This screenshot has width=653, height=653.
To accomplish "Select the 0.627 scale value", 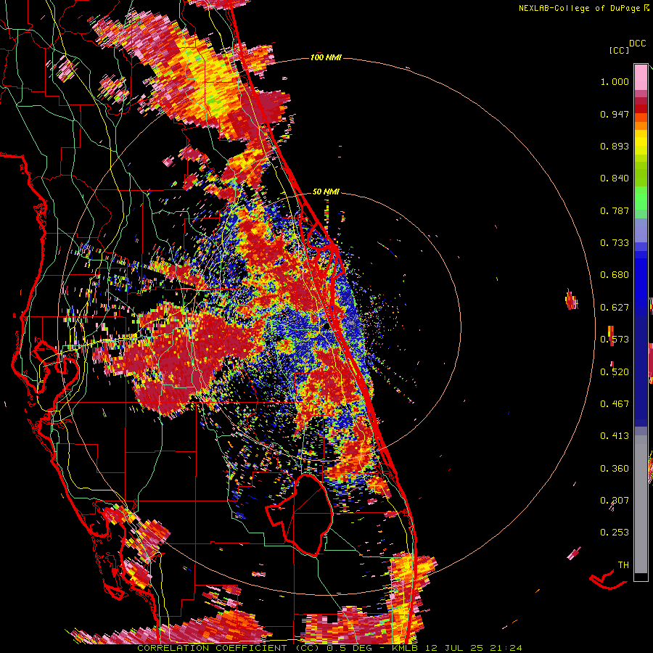I will (x=615, y=308).
